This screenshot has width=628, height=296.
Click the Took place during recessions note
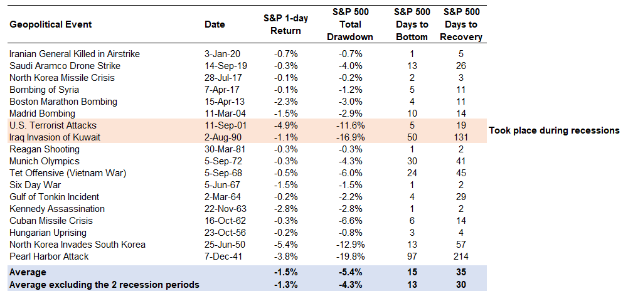pyautogui.click(x=554, y=131)
